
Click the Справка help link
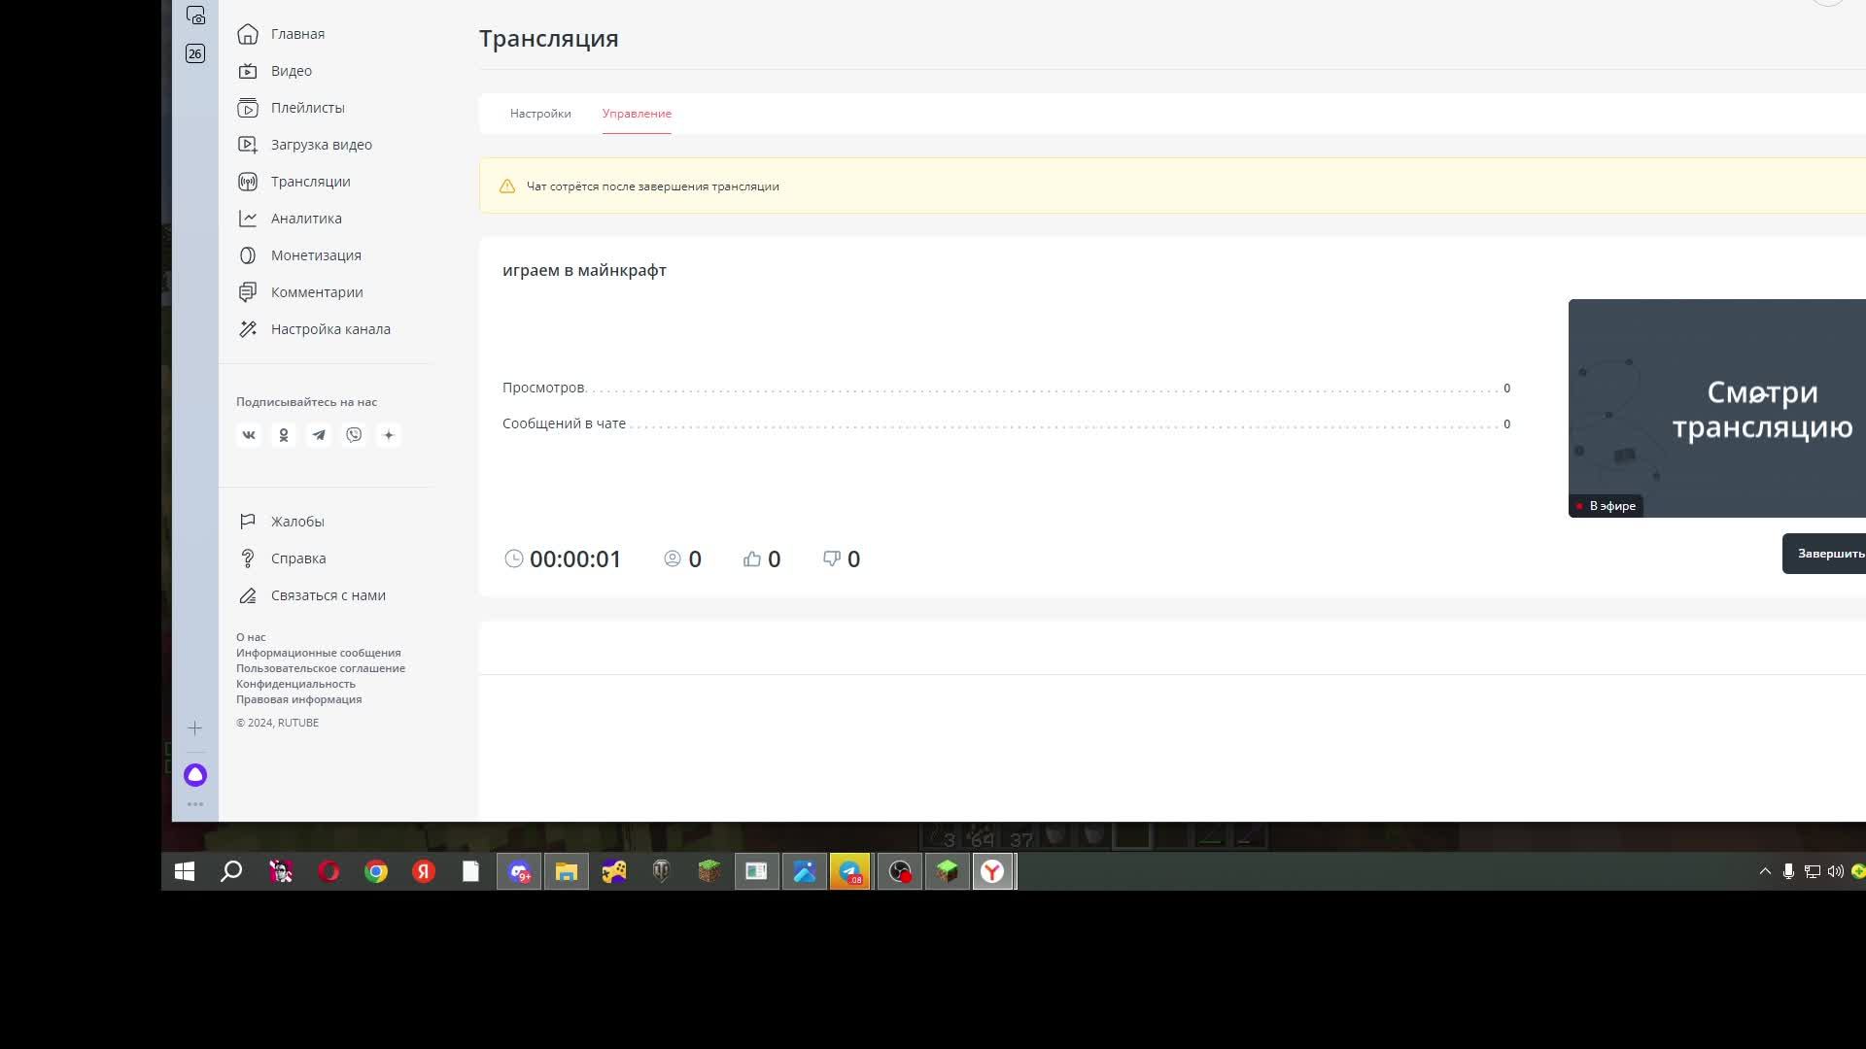(x=298, y=558)
